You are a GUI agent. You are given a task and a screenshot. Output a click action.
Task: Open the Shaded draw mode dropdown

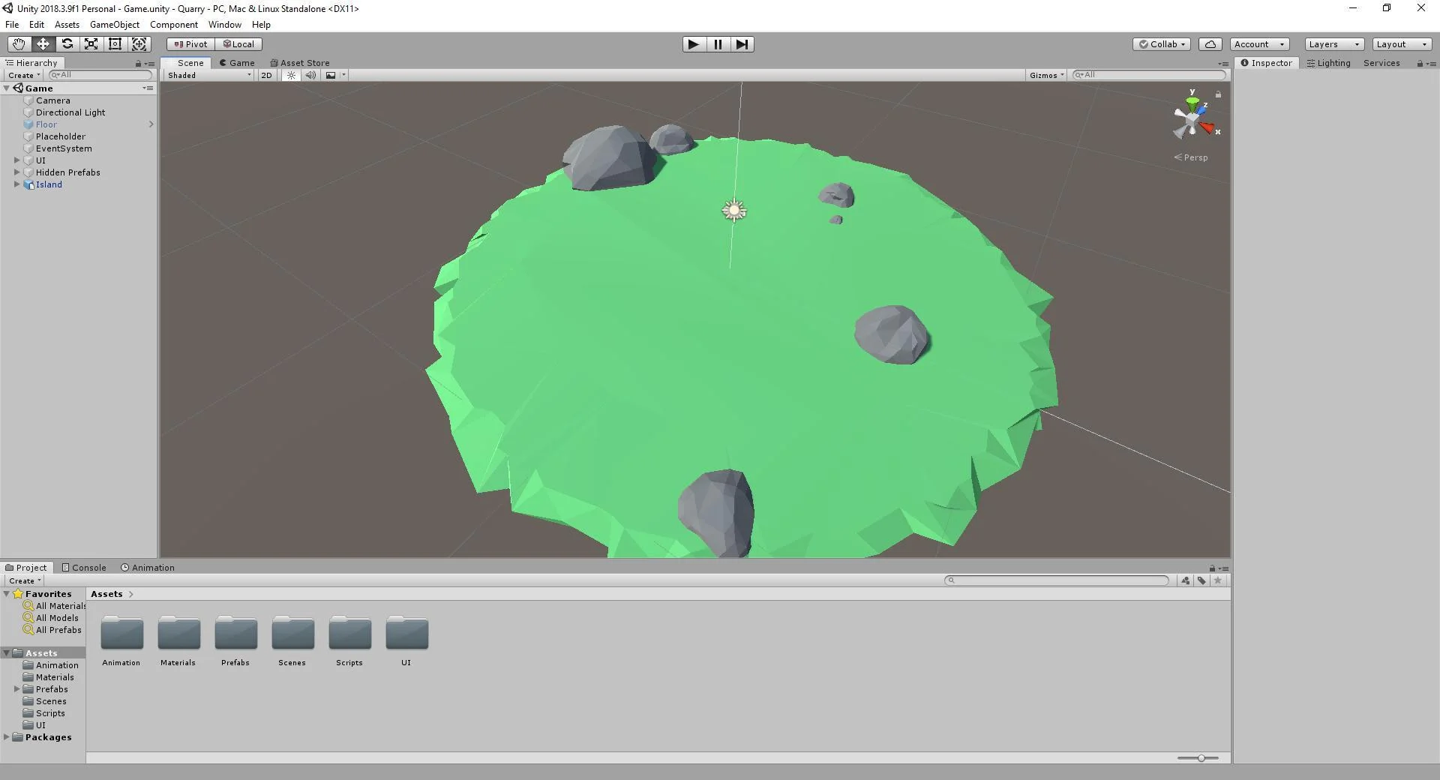coord(209,75)
